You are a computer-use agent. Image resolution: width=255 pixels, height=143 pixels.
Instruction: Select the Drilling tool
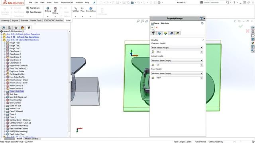click(48, 10)
